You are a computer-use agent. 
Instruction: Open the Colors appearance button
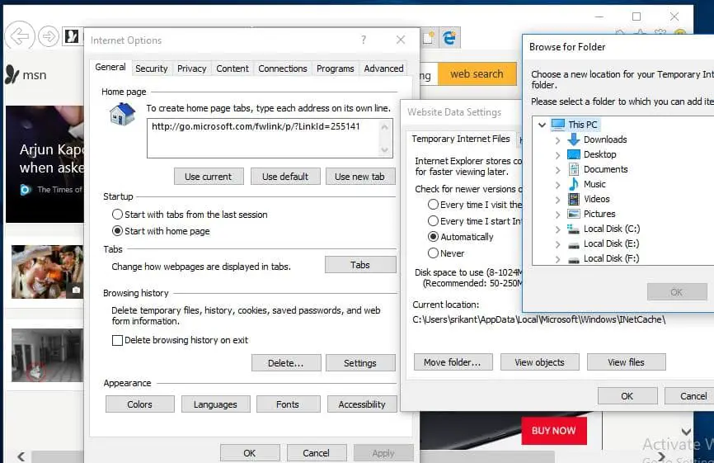click(x=140, y=404)
